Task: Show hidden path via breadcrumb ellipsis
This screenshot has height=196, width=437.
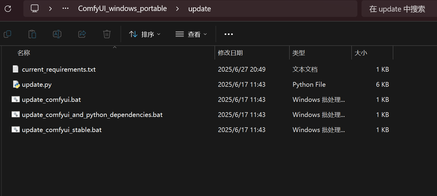Action: pyautogui.click(x=65, y=9)
